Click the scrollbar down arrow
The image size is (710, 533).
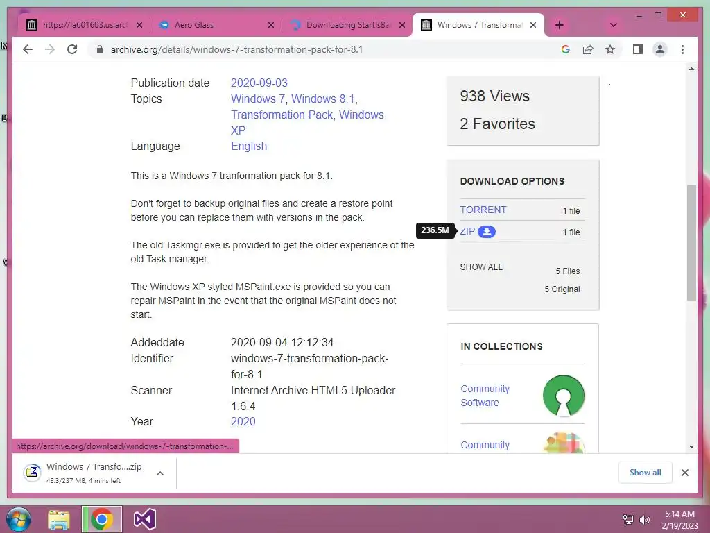click(x=691, y=447)
